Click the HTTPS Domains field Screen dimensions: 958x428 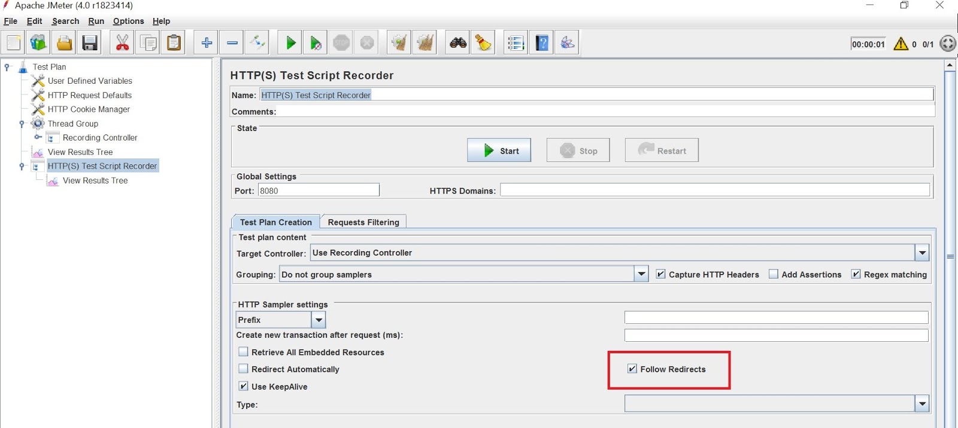click(715, 191)
